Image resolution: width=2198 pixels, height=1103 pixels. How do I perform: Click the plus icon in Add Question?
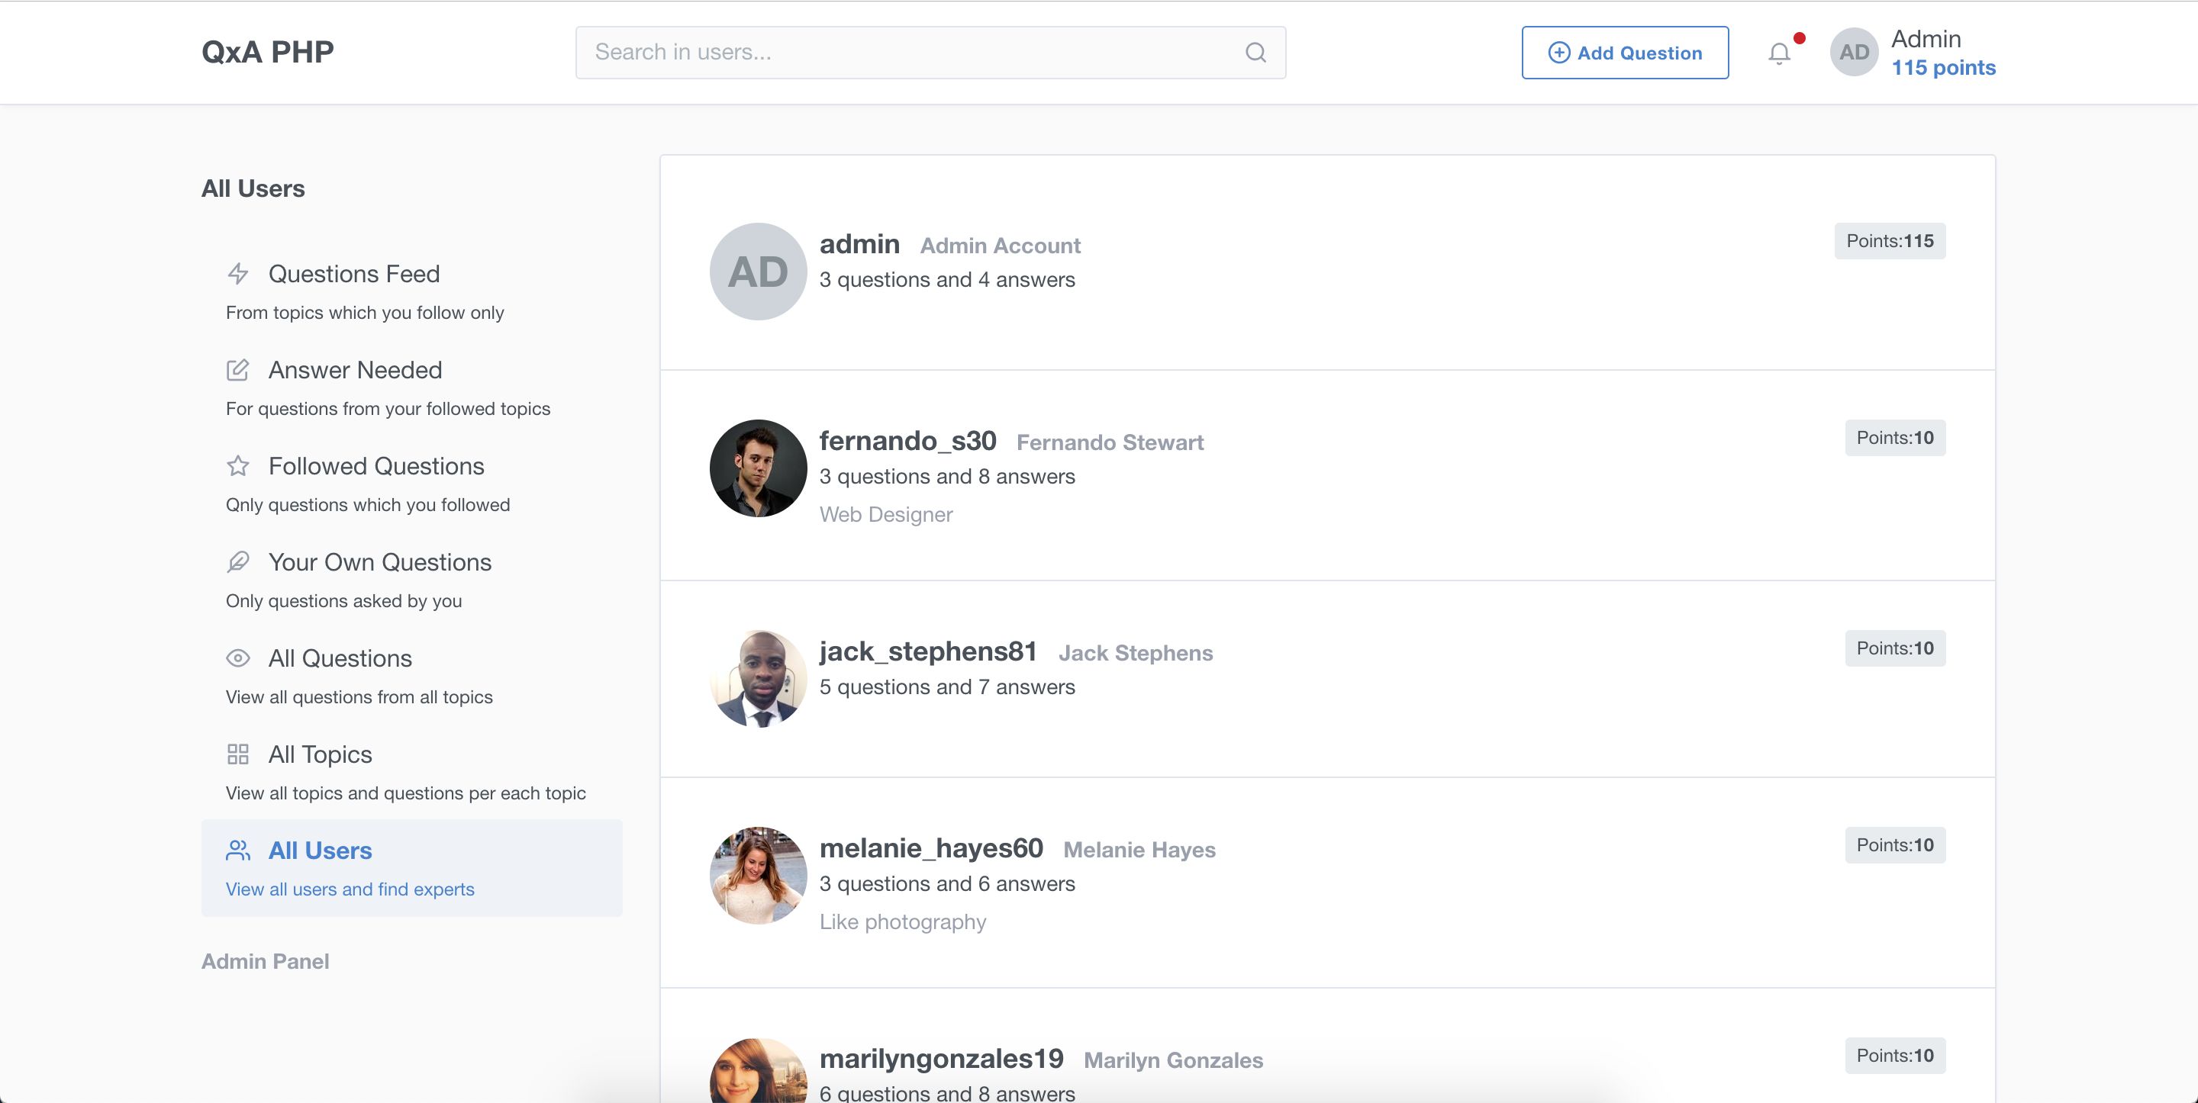(x=1559, y=53)
